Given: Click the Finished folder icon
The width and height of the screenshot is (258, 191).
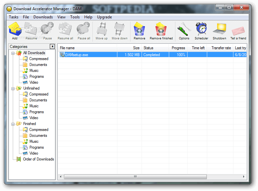Looking at the screenshot, I should [19, 124].
